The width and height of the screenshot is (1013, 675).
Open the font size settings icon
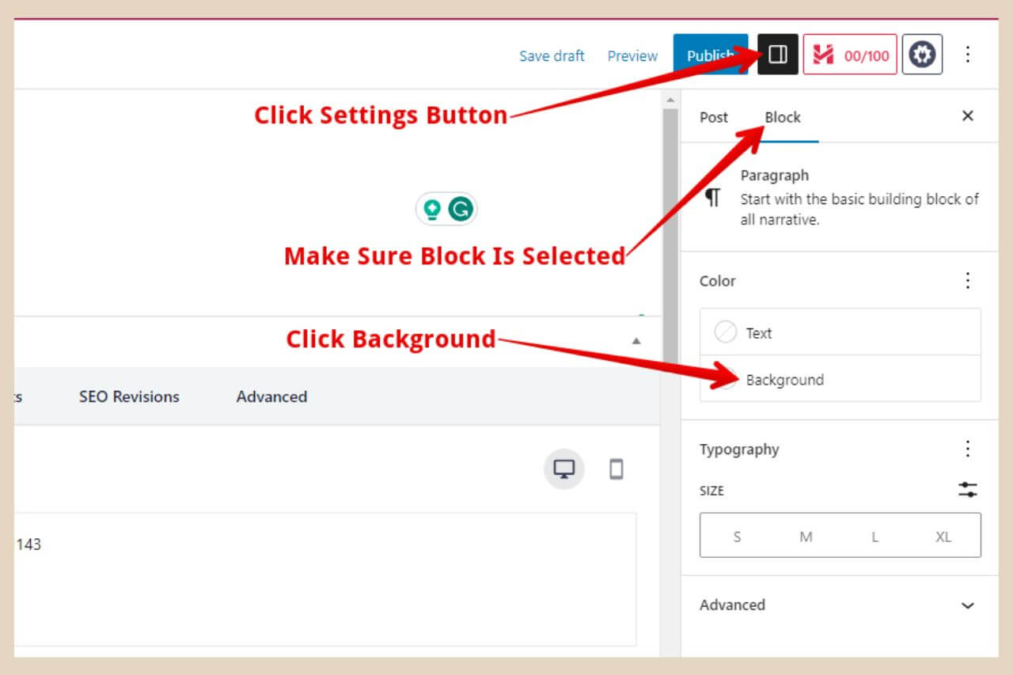pyautogui.click(x=967, y=490)
